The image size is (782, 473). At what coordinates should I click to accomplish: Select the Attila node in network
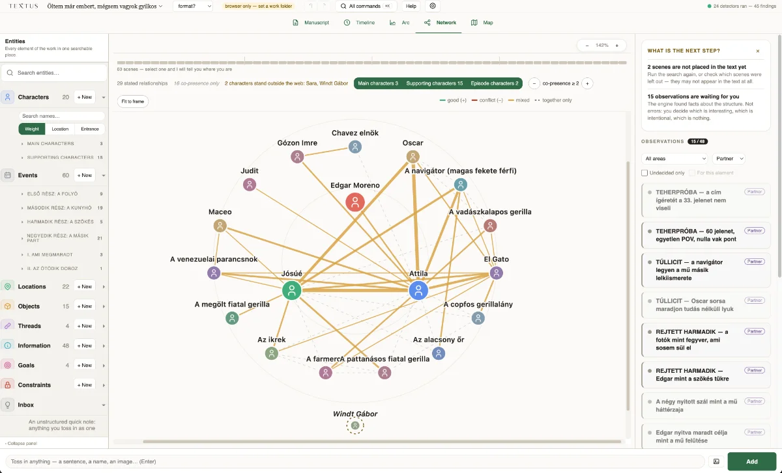(x=418, y=290)
